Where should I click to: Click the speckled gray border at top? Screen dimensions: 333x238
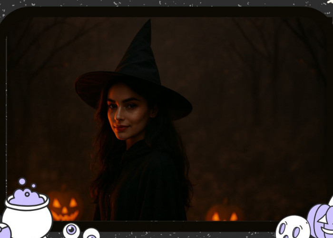pos(166,3)
